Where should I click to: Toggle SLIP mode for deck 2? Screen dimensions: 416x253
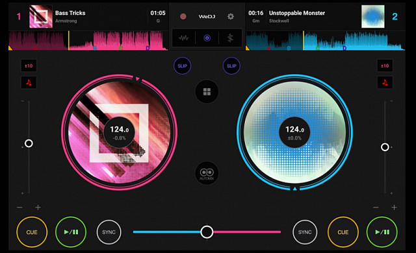231,66
